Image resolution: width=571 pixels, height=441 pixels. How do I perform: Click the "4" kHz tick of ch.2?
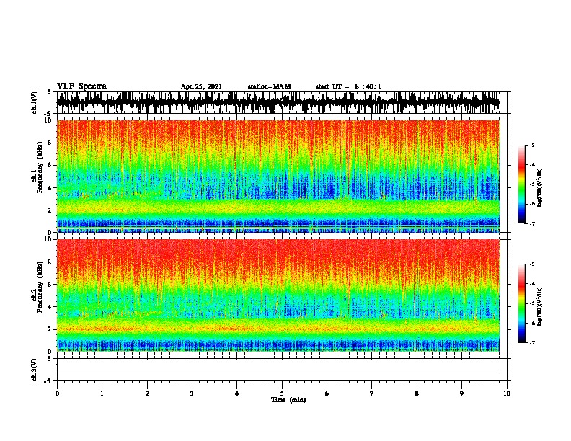(x=50, y=307)
